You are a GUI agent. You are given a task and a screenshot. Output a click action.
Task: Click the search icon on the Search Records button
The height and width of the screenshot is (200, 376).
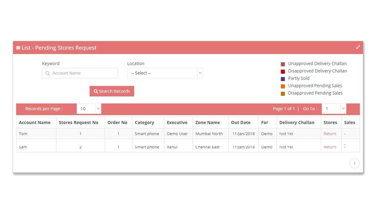point(97,91)
